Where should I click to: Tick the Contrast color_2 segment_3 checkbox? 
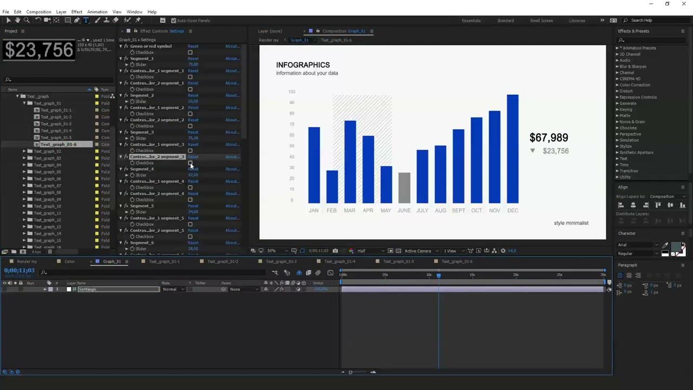click(190, 163)
